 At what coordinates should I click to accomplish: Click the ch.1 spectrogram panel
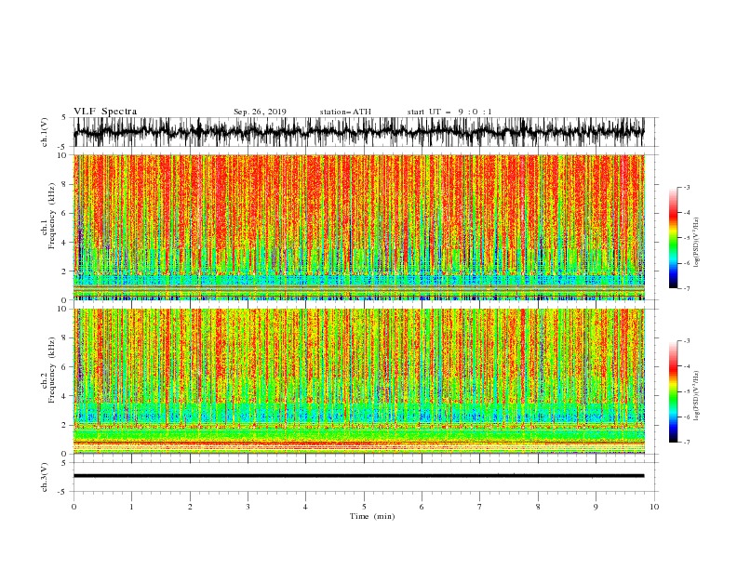pos(359,227)
